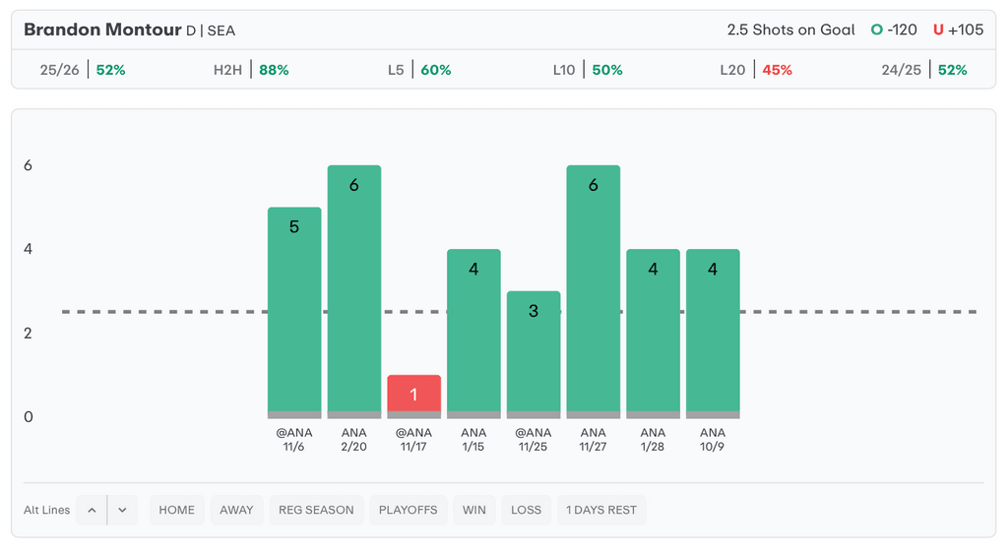This screenshot has width=1008, height=555.
Task: Open the L10 50% split
Action: (588, 70)
